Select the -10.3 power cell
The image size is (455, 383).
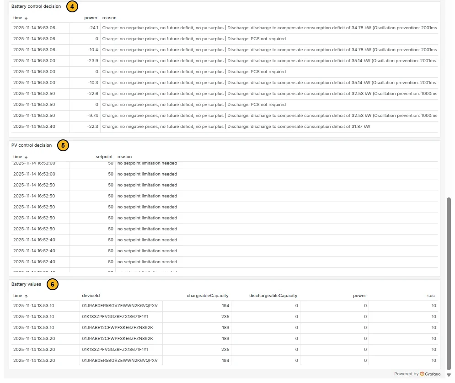85,83
